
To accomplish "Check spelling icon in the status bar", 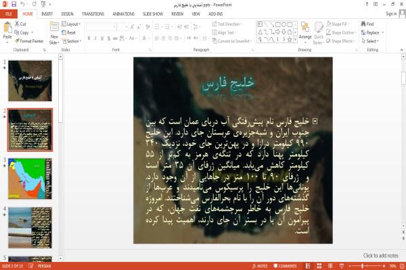I will [31, 266].
